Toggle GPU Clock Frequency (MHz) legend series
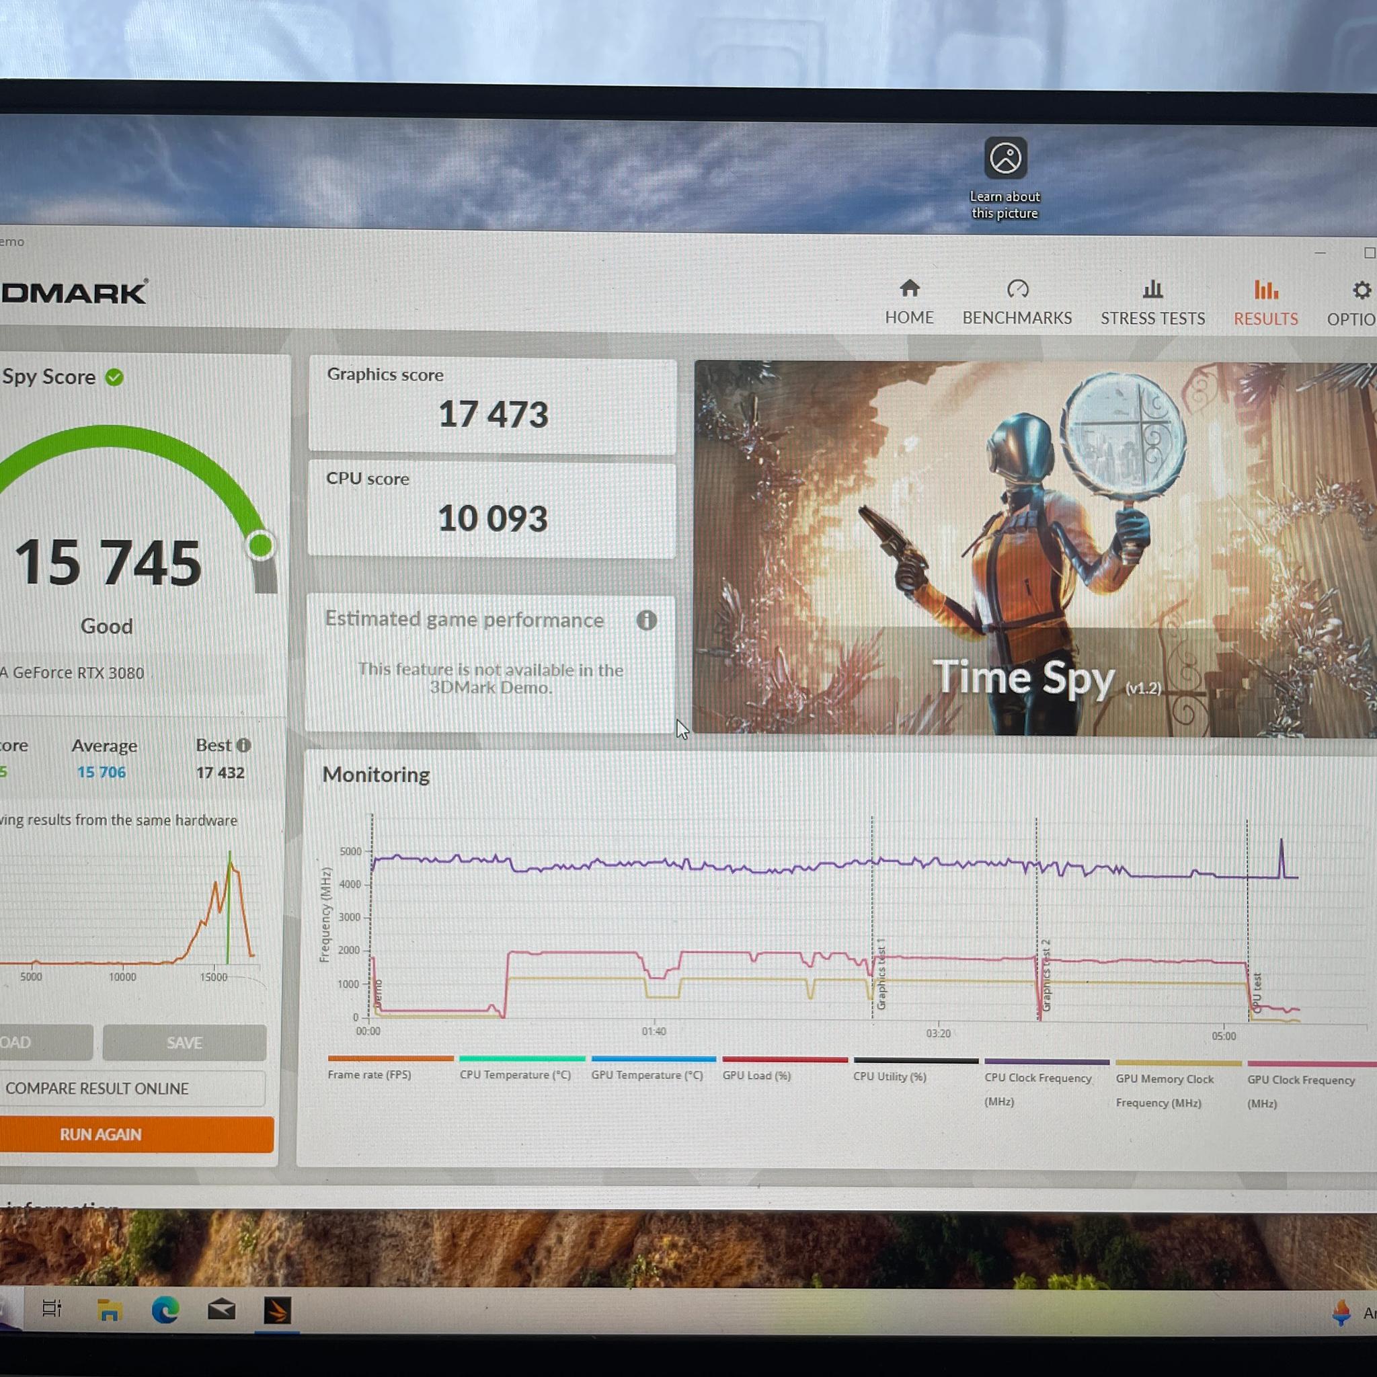The image size is (1377, 1377). click(x=1311, y=1085)
